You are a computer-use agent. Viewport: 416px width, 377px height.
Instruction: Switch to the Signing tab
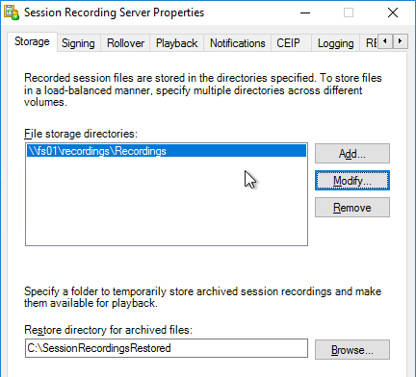[78, 43]
